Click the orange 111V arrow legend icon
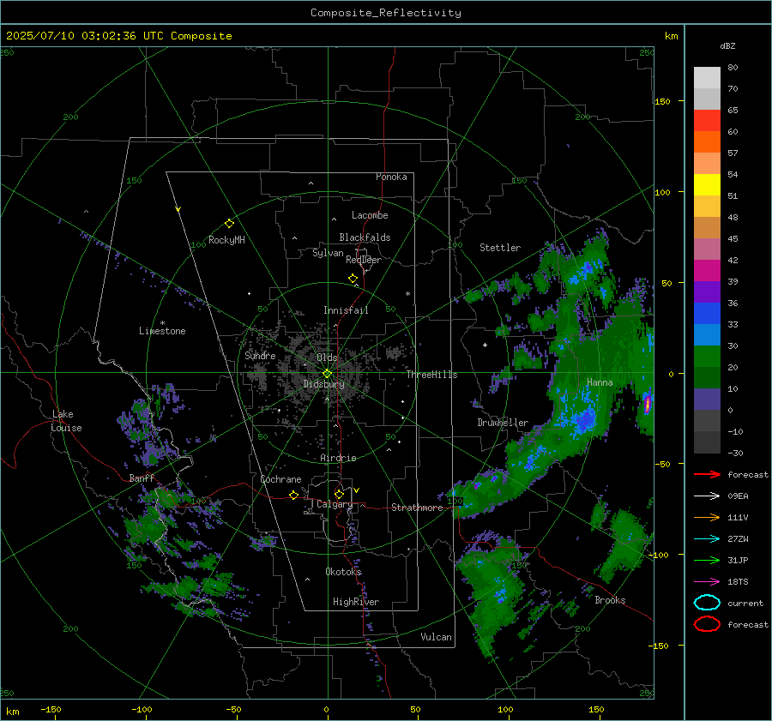Image resolution: width=772 pixels, height=721 pixels. [707, 517]
